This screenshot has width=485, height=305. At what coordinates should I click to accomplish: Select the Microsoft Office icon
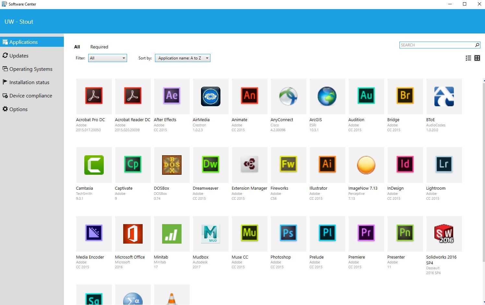point(133,234)
